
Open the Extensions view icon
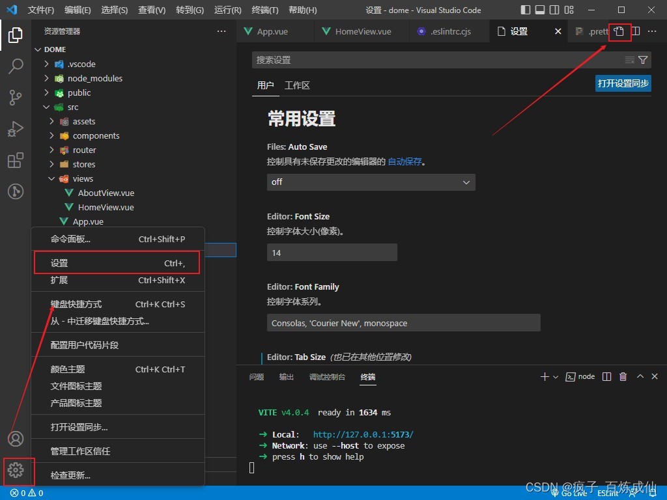16,160
